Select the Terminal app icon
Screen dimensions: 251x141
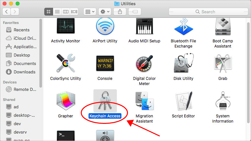point(66,136)
